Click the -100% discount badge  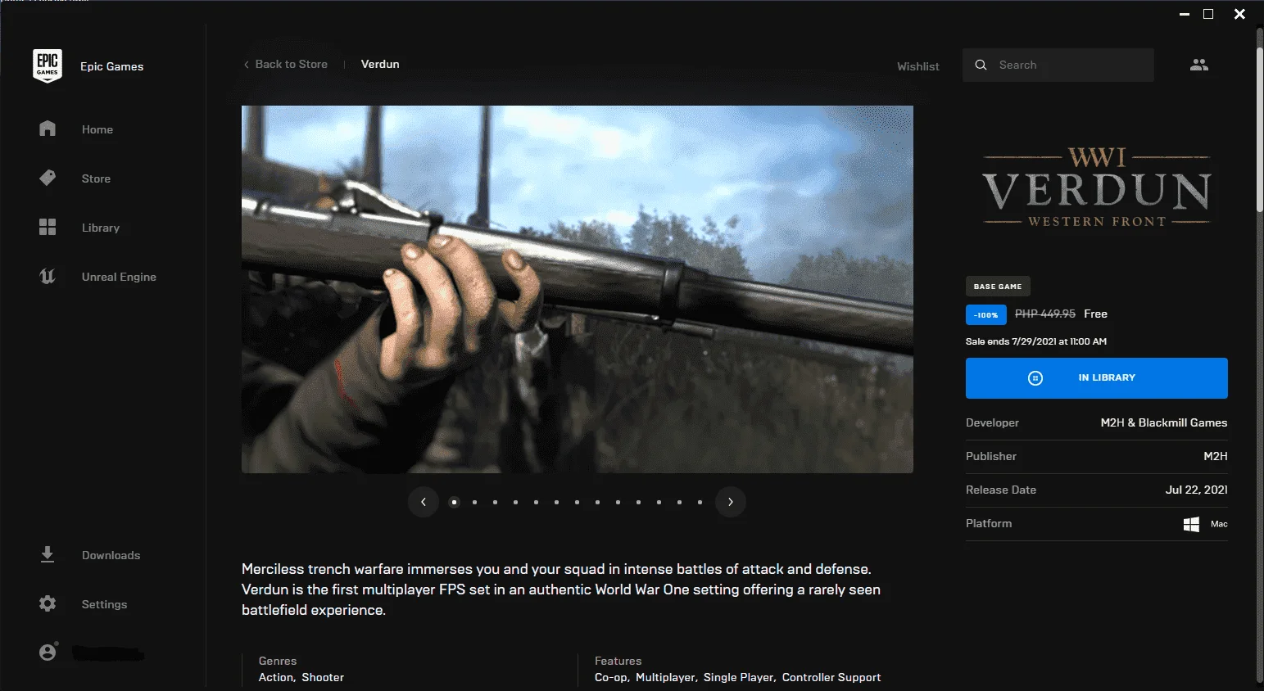[x=986, y=315]
